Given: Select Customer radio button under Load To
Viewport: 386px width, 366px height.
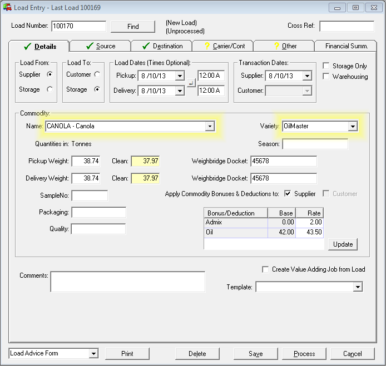Looking at the screenshot, I should pos(97,74).
